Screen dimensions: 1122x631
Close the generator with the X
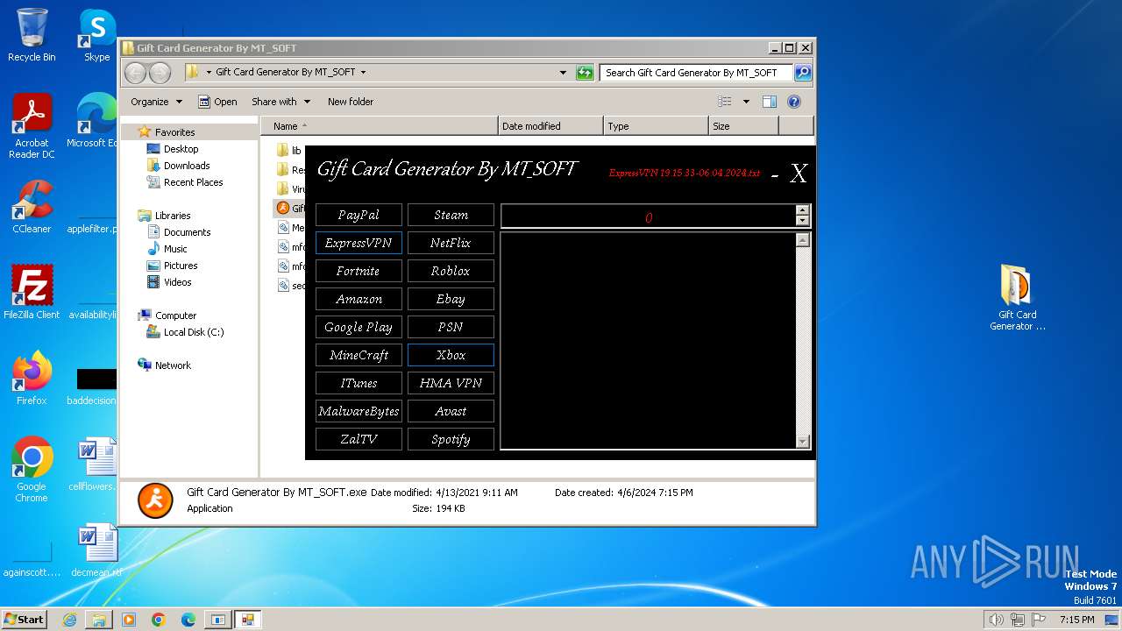click(x=799, y=174)
